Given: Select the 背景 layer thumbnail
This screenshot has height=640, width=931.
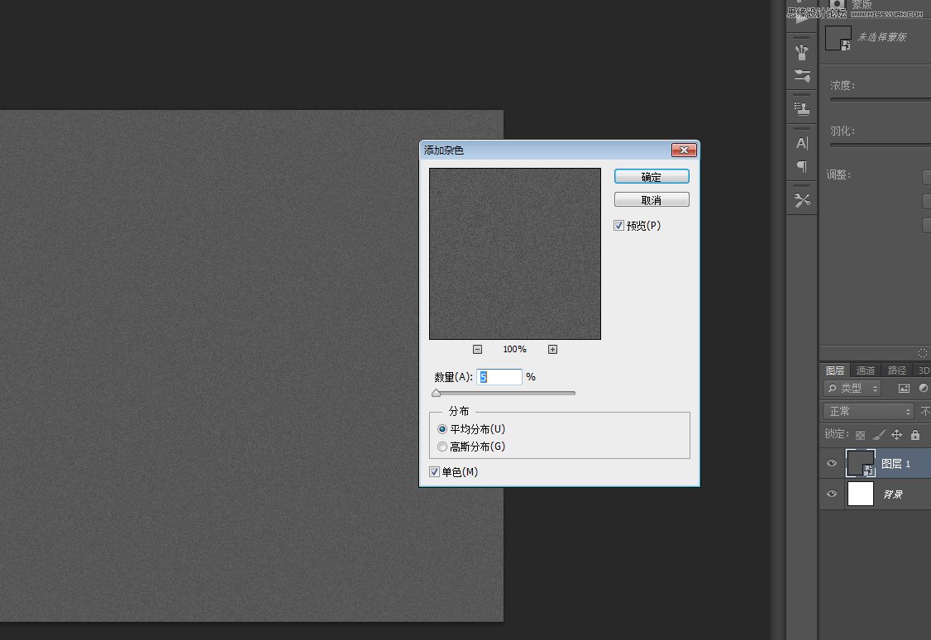Looking at the screenshot, I should [861, 494].
